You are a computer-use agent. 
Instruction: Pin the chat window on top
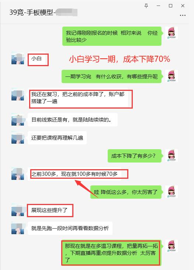pos(146,6)
